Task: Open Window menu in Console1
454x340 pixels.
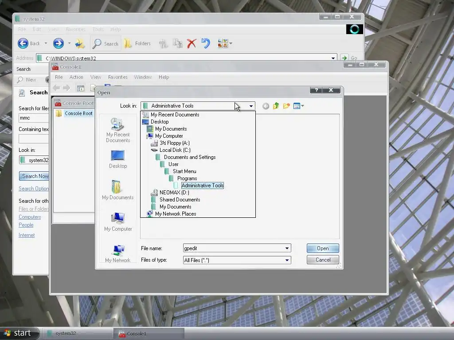Action: click(x=143, y=77)
